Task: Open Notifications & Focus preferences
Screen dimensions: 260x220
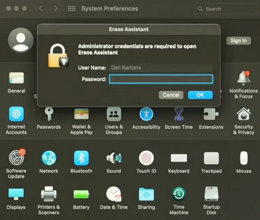Action: point(244,78)
